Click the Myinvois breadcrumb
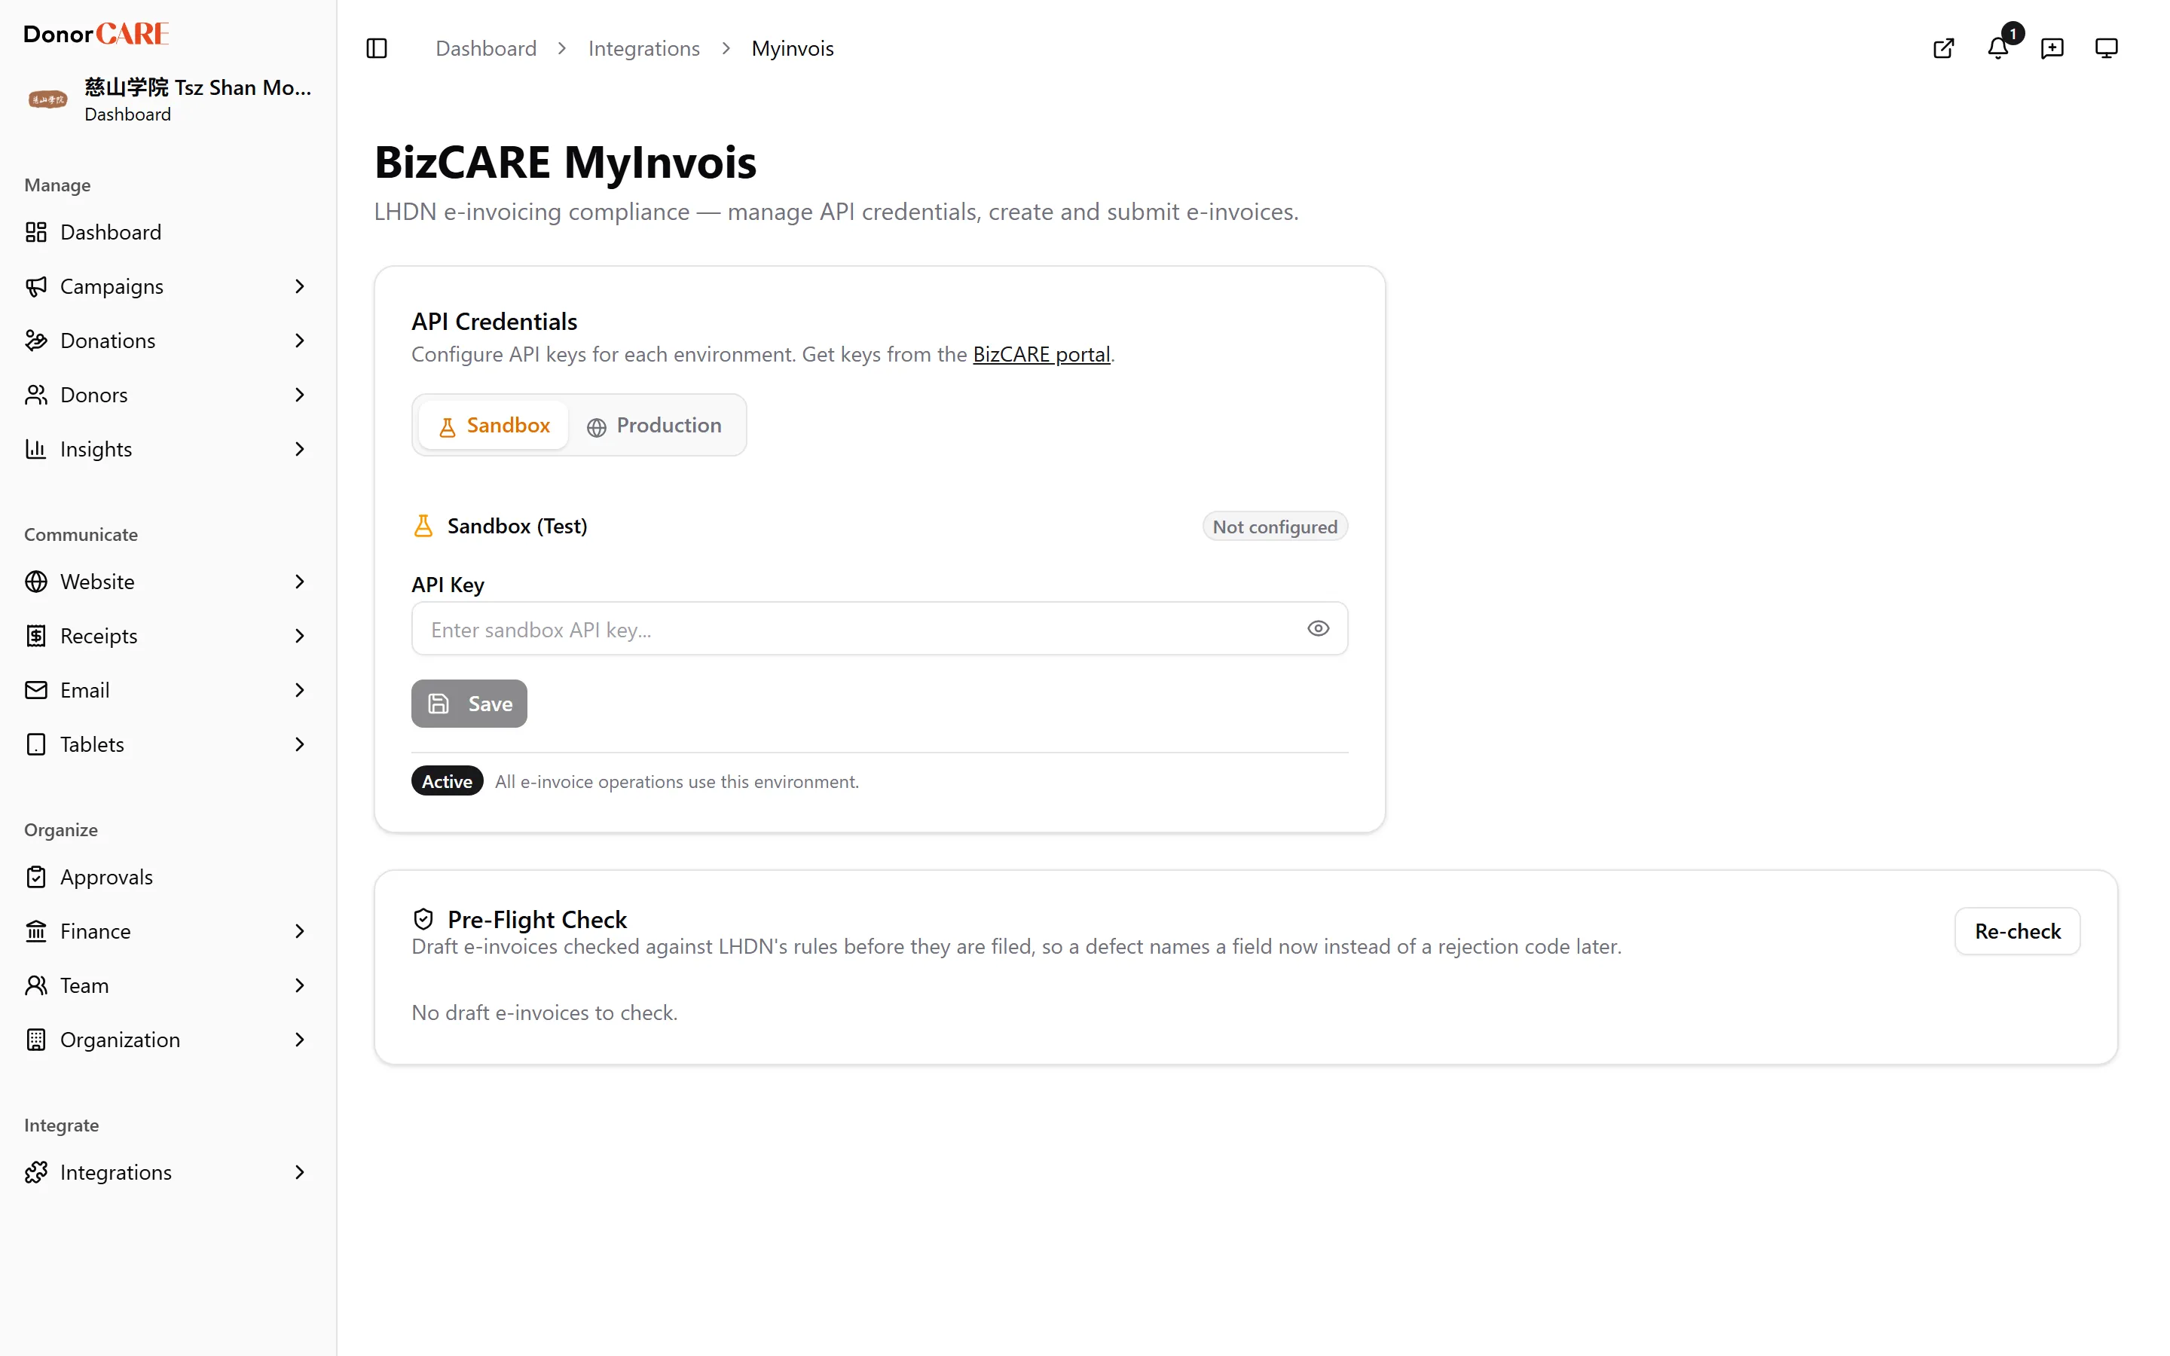This screenshot has width=2170, height=1356. click(x=793, y=48)
